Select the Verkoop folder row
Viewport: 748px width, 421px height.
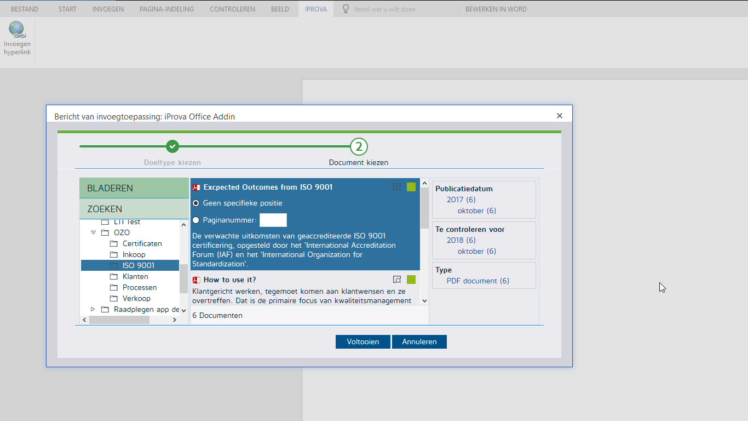(130, 298)
